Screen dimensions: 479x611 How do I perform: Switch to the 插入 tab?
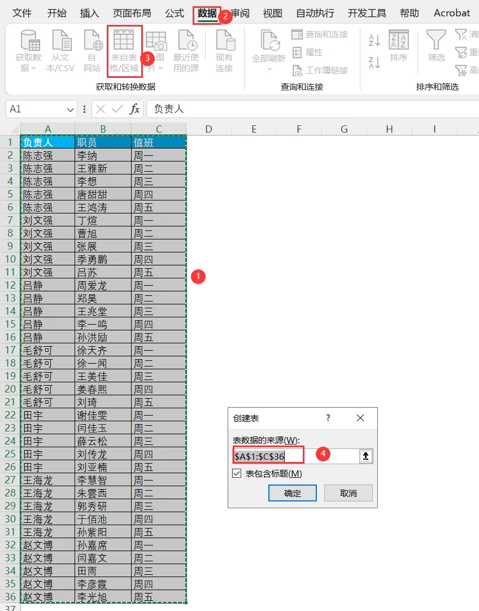(90, 13)
